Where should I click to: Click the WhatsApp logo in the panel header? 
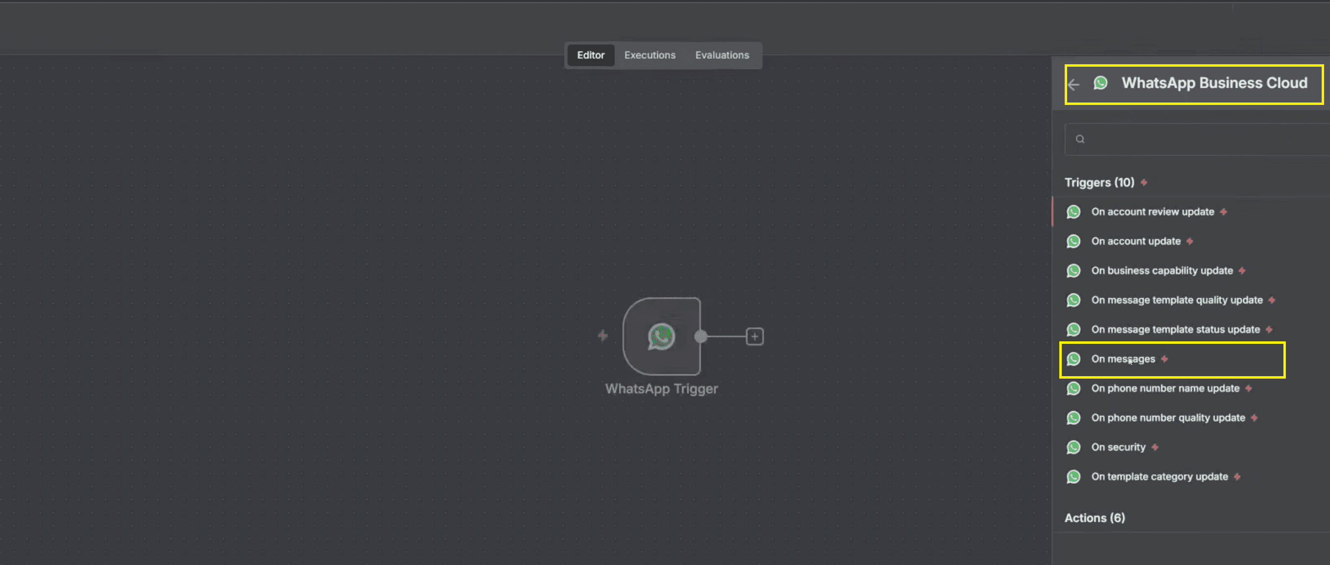pyautogui.click(x=1100, y=82)
